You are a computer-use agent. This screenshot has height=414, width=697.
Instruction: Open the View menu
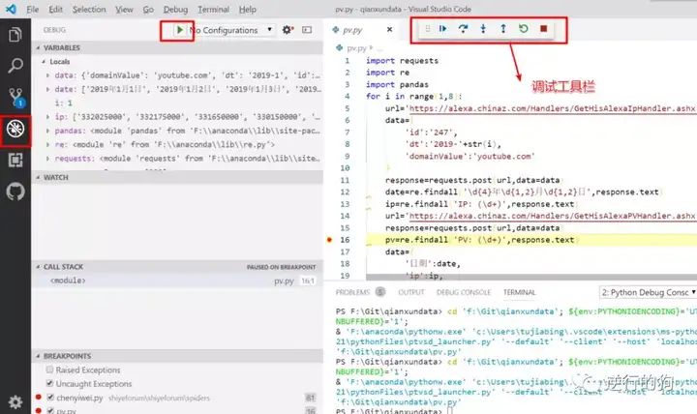tap(124, 10)
